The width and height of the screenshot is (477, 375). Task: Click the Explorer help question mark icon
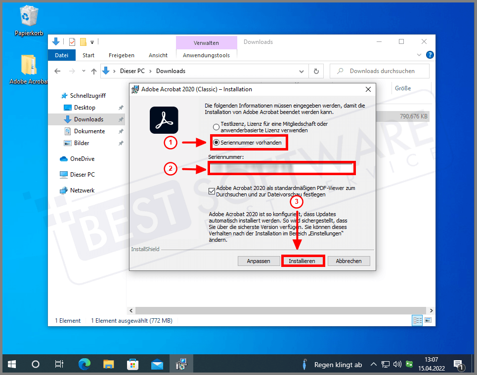click(430, 55)
